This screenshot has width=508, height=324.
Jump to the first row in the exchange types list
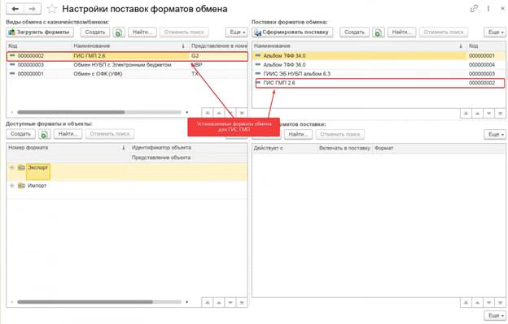[208, 113]
